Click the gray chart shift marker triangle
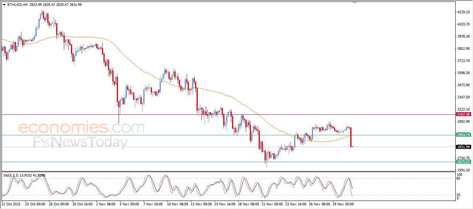 tap(355, 3)
